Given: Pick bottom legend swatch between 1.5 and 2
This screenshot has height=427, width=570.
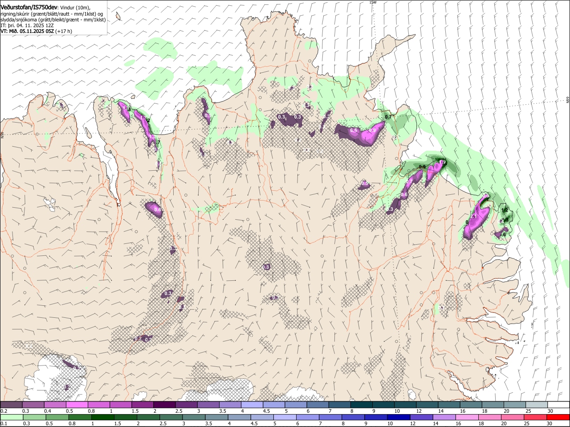Looking at the screenshot, I should click(x=126, y=417).
